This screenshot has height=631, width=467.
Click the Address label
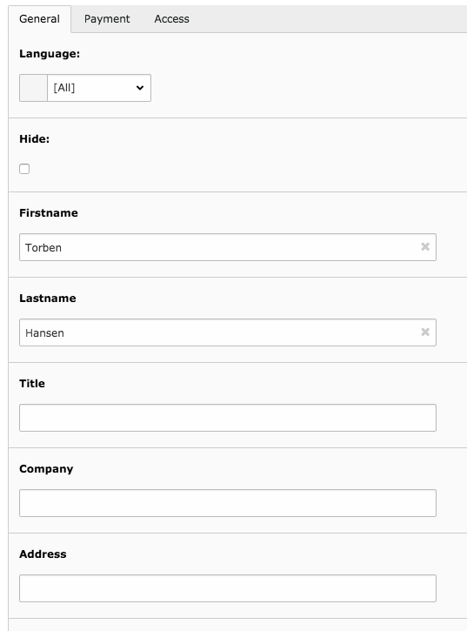point(43,554)
